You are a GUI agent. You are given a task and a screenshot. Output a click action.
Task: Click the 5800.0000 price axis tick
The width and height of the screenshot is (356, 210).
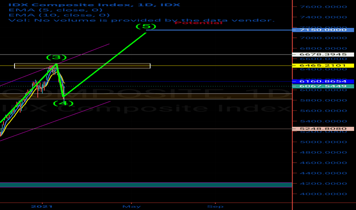pos(323,100)
